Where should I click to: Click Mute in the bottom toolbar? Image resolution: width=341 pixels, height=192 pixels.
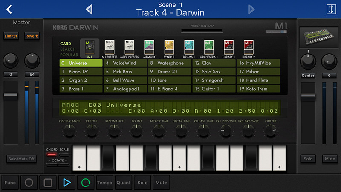click(162, 183)
